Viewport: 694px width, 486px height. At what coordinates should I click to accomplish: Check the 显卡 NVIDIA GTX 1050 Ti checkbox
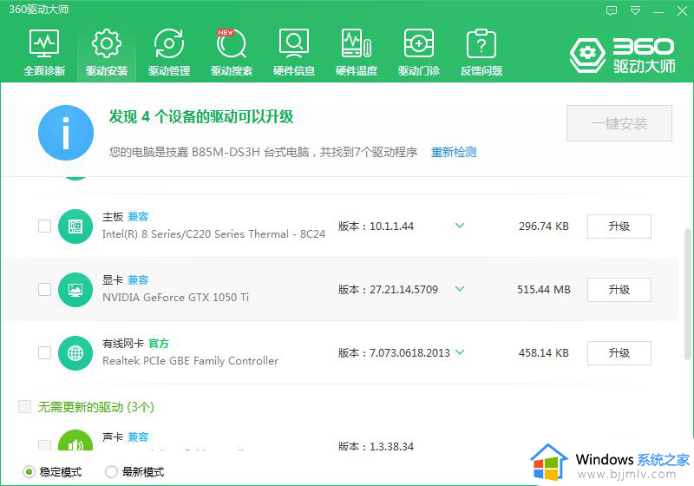coord(45,290)
